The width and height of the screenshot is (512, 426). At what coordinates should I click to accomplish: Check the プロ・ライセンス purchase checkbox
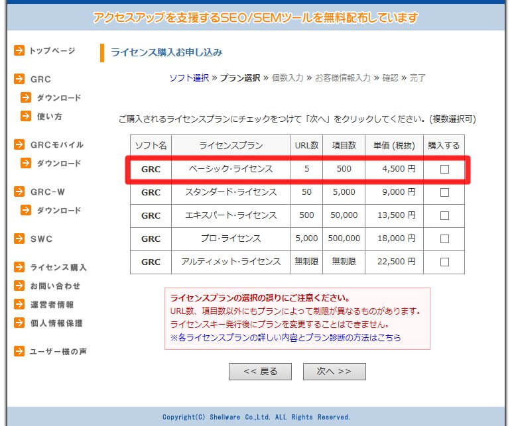[x=444, y=239]
